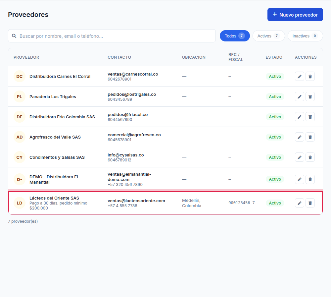Image resolution: width=331 pixels, height=297 pixels.
Task: Edit Lácteos del Oriente SAS supplier
Action: pyautogui.click(x=299, y=203)
